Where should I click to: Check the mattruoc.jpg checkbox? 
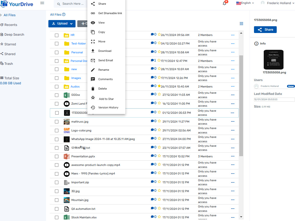tap(57, 122)
